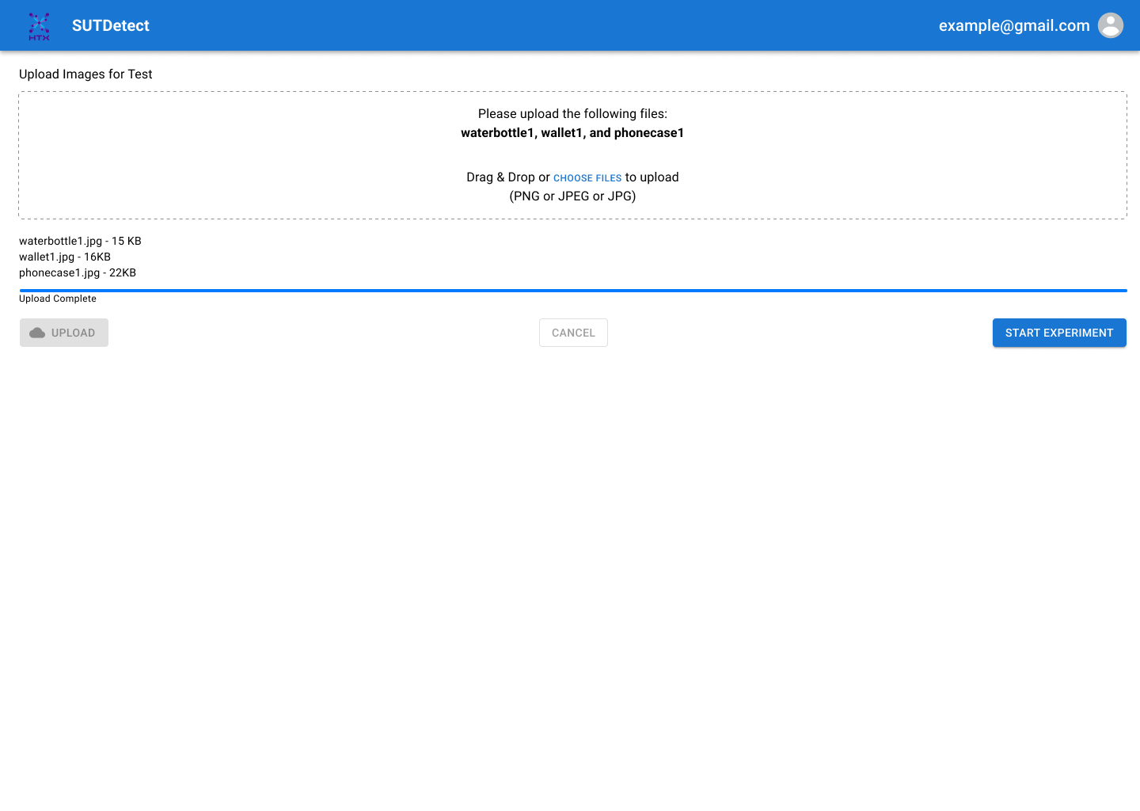Click the UPLOAD button label

73,333
